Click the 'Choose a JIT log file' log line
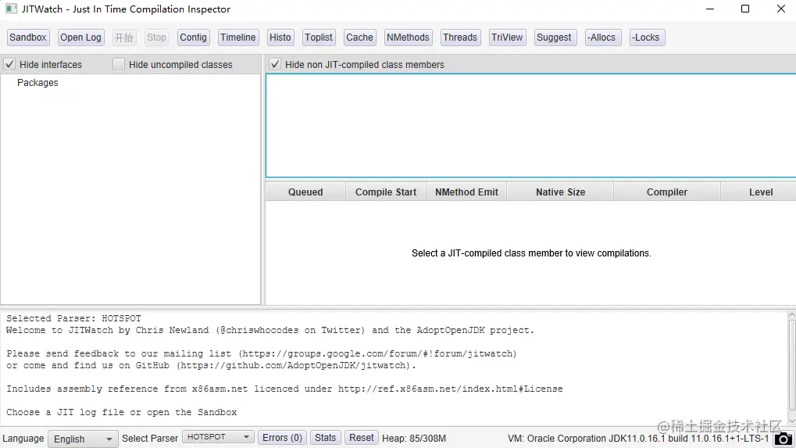 [x=121, y=412]
